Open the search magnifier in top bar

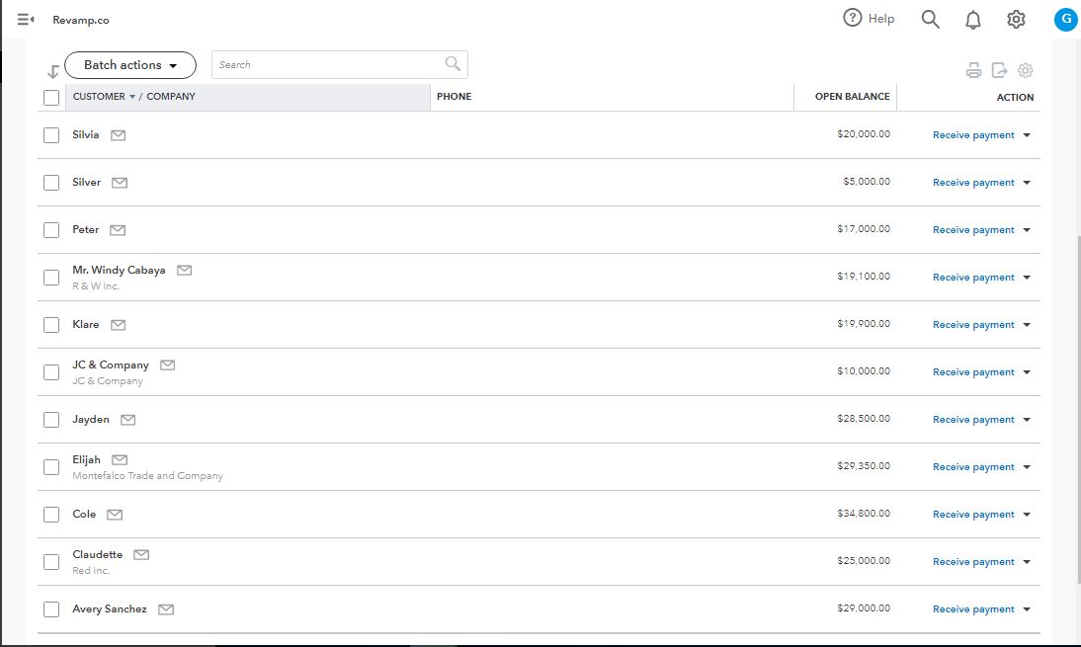point(930,19)
